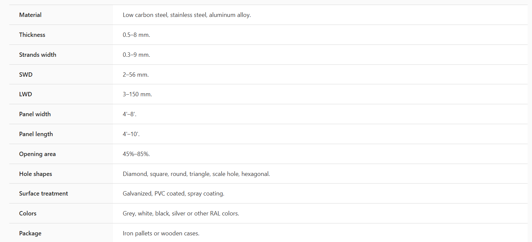Screen dimensions: 532x242
Task: Click the 0.3–9 mm strands value
Action: coord(136,55)
